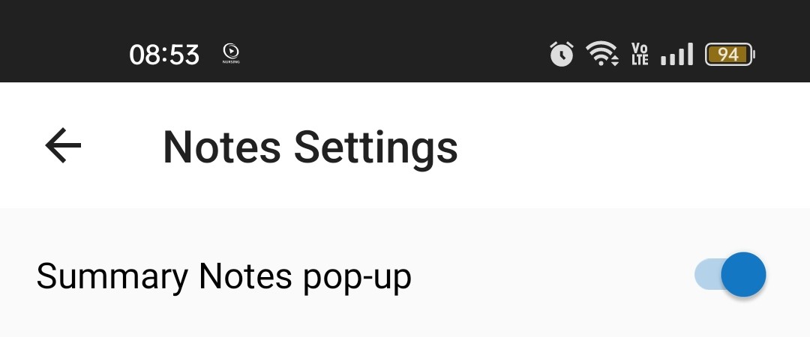Tap the alarm clock status icon
The width and height of the screenshot is (810, 337).
(x=561, y=54)
